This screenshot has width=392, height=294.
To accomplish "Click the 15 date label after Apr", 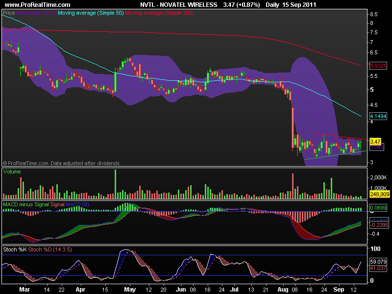I will coord(105,290).
